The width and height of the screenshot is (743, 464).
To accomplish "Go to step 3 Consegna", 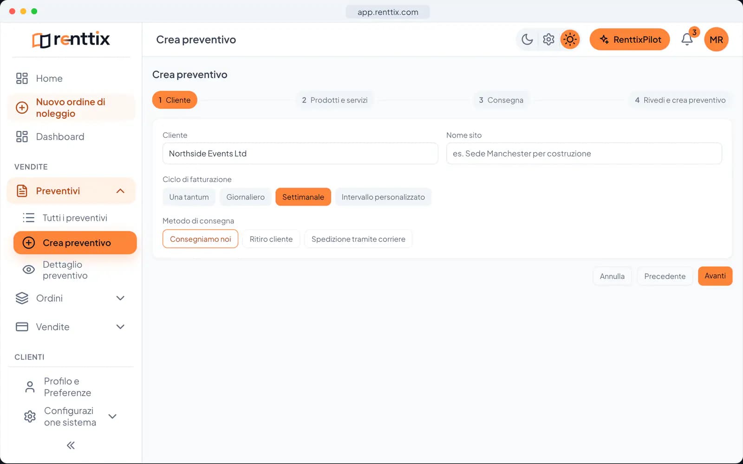I will click(501, 100).
